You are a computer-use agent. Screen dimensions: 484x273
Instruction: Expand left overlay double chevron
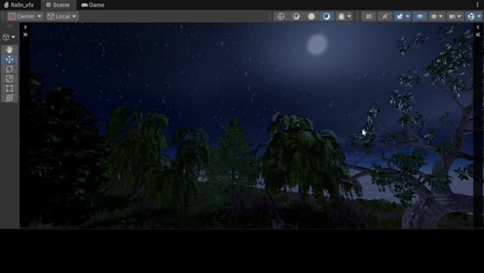[x=26, y=35]
